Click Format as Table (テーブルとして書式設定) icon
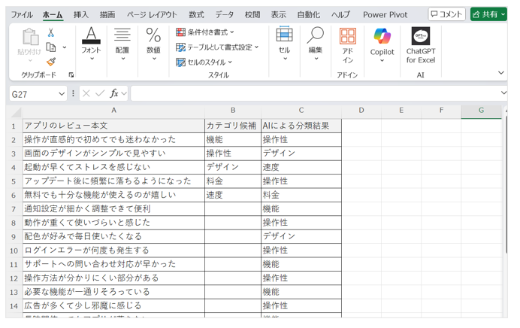 (x=181, y=47)
